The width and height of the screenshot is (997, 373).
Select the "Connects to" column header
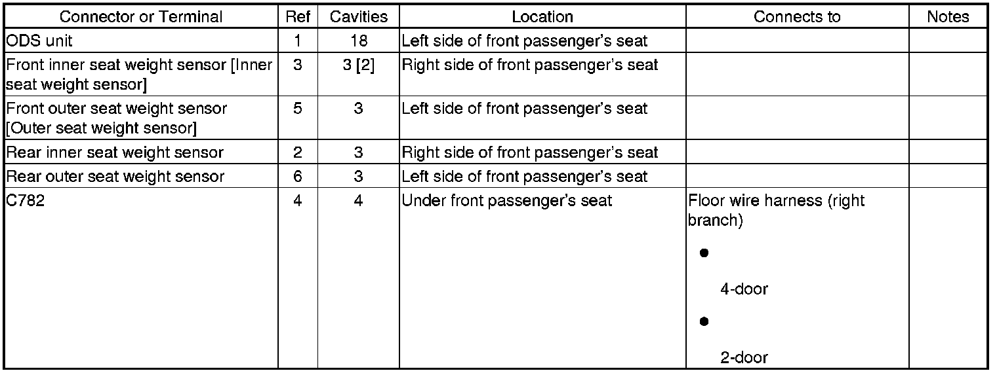pos(797,17)
